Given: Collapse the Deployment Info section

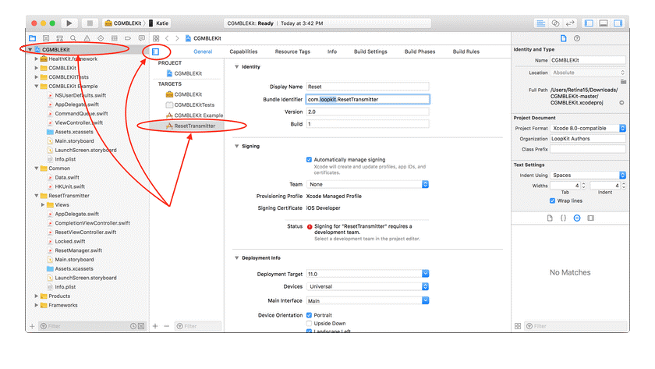Looking at the screenshot, I should click(x=237, y=258).
